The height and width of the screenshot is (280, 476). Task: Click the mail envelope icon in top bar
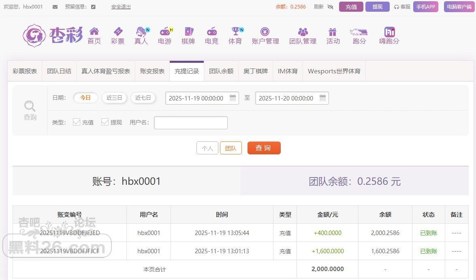[55, 7]
